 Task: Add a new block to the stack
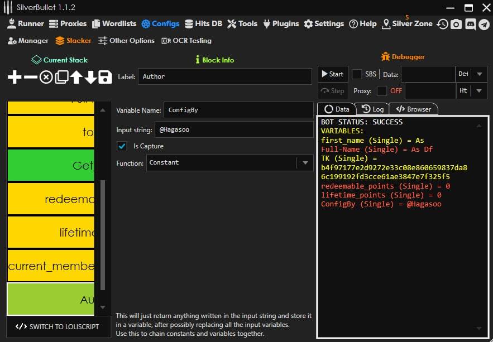pos(15,77)
